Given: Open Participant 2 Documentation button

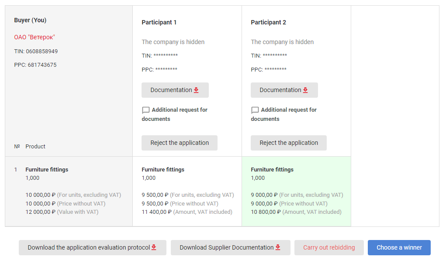Looking at the screenshot, I should point(284,90).
